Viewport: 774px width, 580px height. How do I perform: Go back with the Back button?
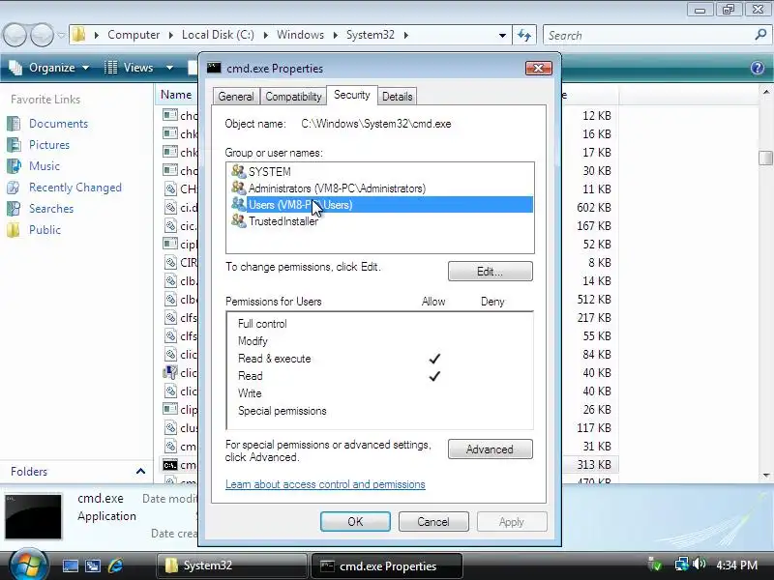point(15,35)
